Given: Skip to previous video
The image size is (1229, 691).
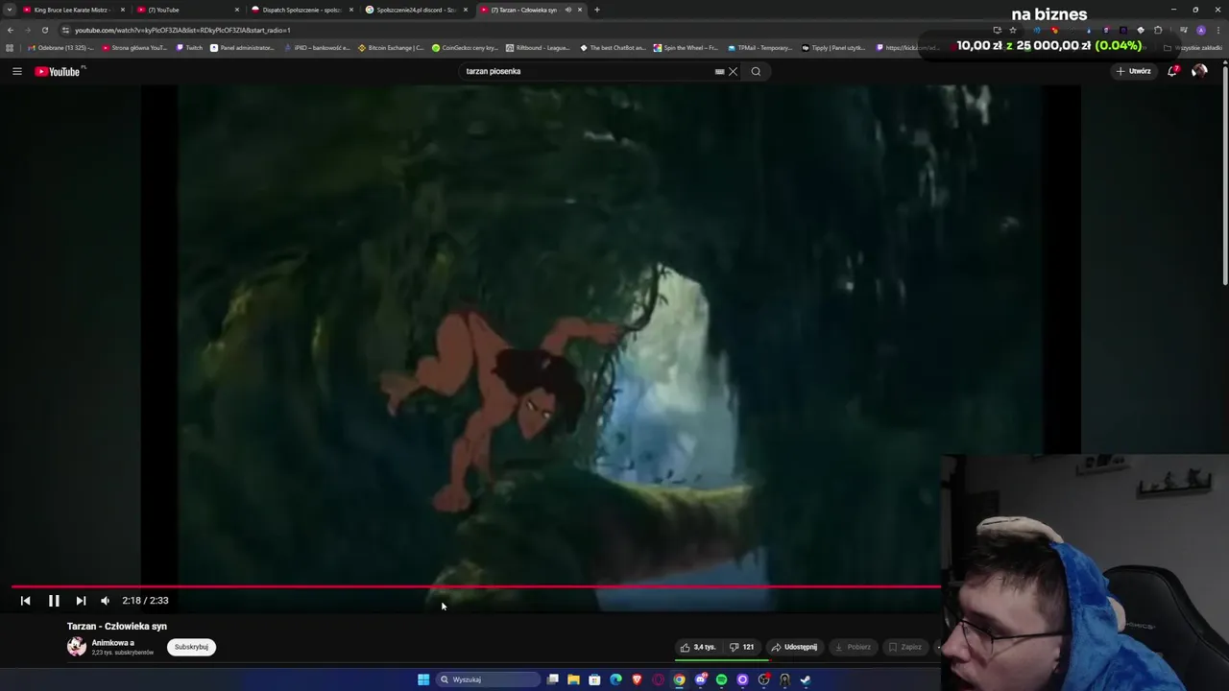Looking at the screenshot, I should point(26,601).
